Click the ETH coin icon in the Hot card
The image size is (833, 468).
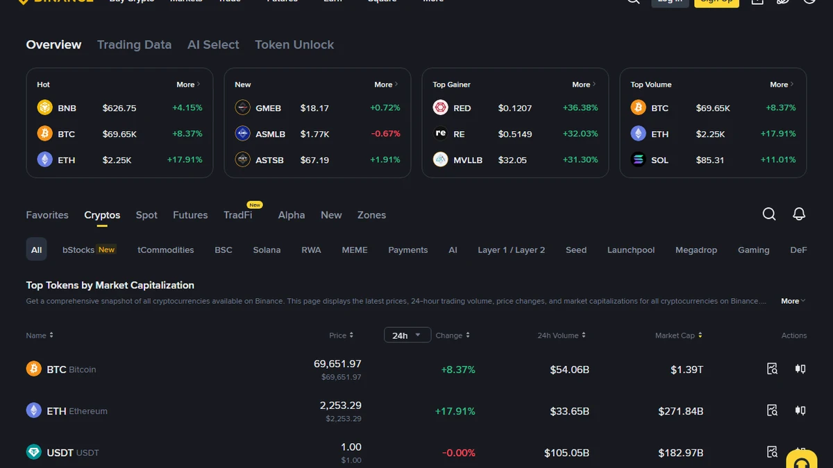click(x=44, y=159)
